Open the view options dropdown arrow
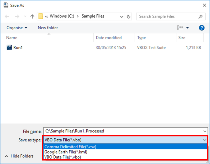 click(x=187, y=28)
